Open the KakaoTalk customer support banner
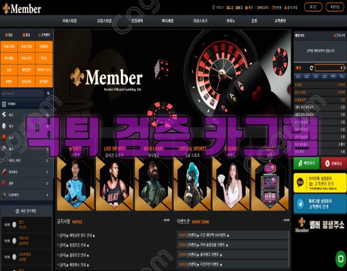The image size is (347, 271). [x=320, y=182]
